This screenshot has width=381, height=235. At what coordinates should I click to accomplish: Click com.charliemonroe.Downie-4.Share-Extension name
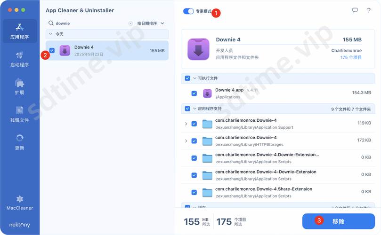264,189
